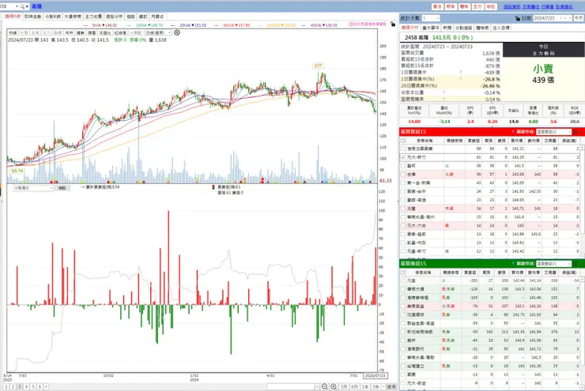
Task: Switch to the 即時走勢 tab
Action: (x=33, y=17)
